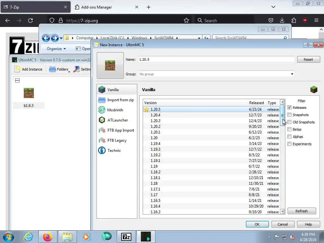Image resolution: width=324 pixels, height=243 pixels.
Task: Open the Technic modpack source
Action: tap(117, 150)
